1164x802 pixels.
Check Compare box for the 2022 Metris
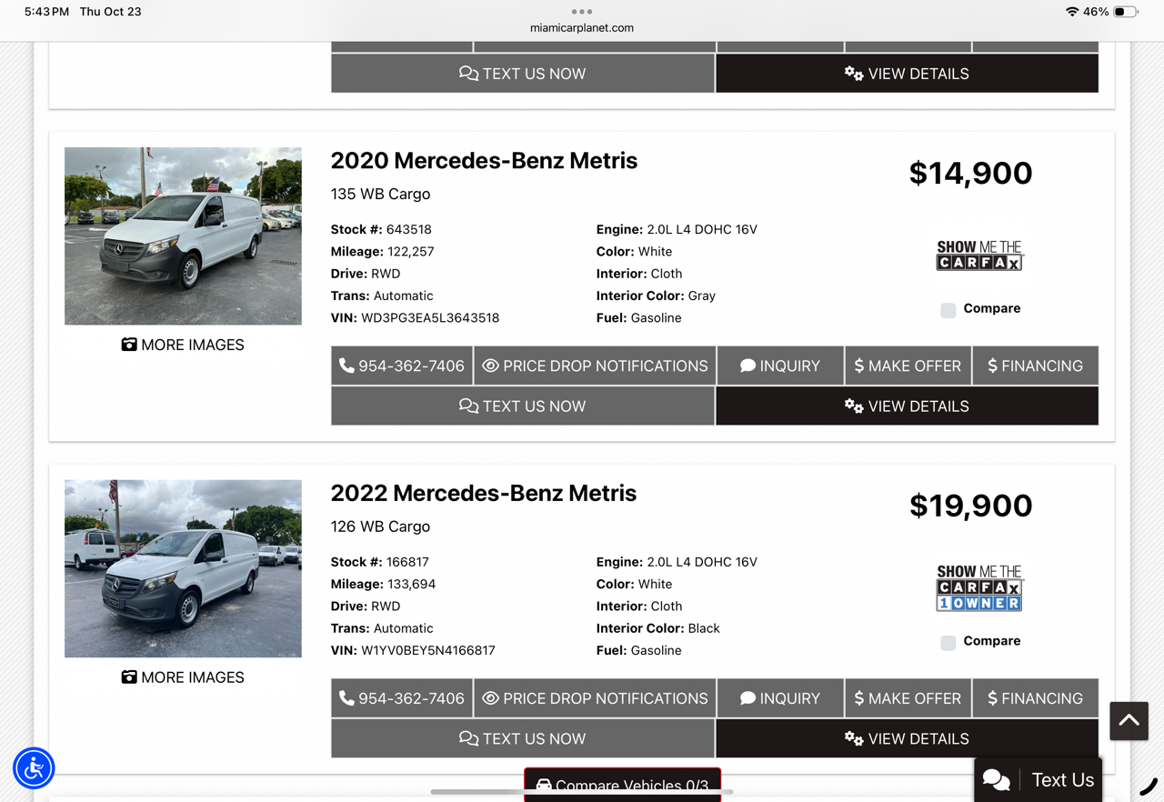[x=948, y=643]
